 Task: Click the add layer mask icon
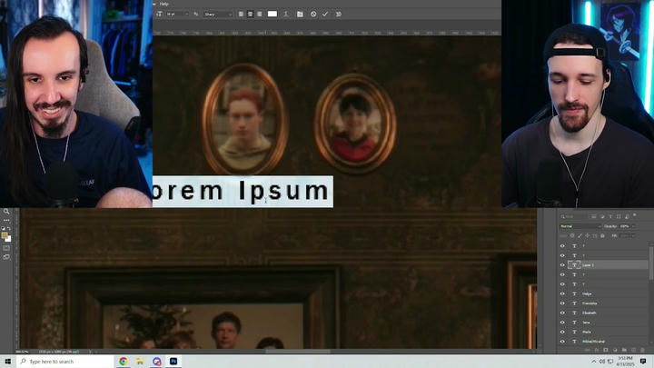pyautogui.click(x=606, y=350)
